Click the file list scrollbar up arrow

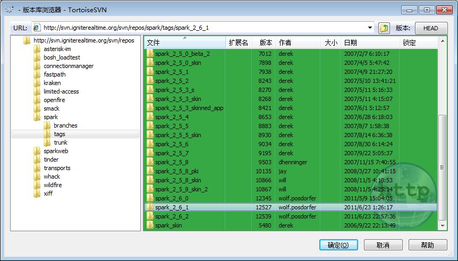pyautogui.click(x=443, y=41)
